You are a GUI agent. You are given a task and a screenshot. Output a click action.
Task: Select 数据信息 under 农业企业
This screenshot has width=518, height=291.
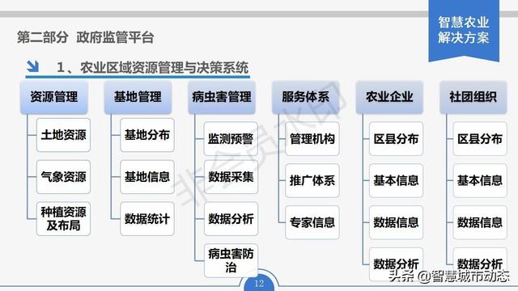click(396, 223)
